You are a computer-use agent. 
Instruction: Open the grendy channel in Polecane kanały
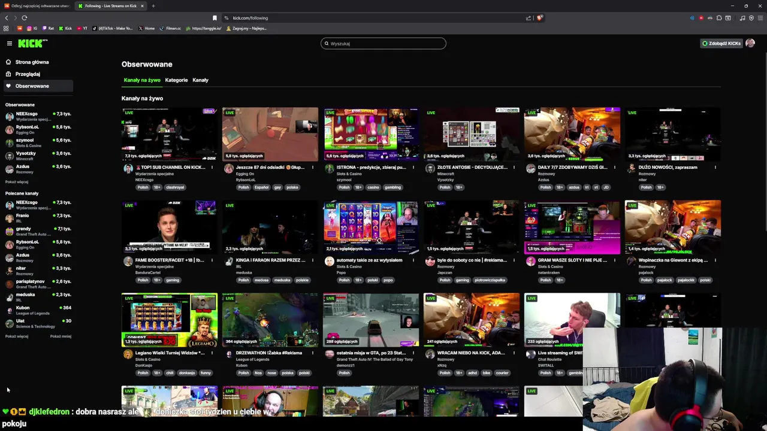point(37,231)
